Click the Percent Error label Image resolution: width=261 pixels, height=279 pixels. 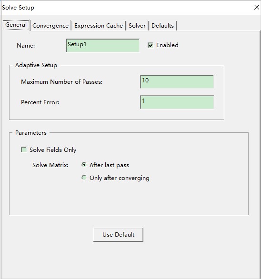point(40,102)
